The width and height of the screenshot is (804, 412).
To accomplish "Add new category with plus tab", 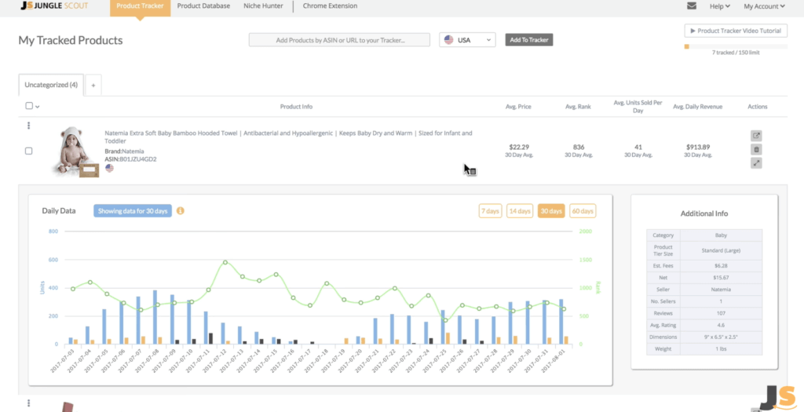I will 93,85.
